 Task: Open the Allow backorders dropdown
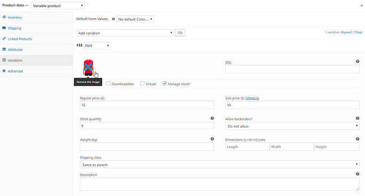pyautogui.click(x=292, y=126)
